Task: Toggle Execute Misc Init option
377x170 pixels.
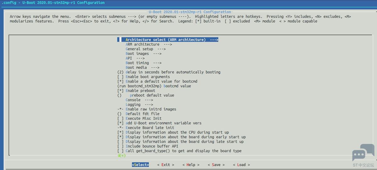Action: coord(139,118)
